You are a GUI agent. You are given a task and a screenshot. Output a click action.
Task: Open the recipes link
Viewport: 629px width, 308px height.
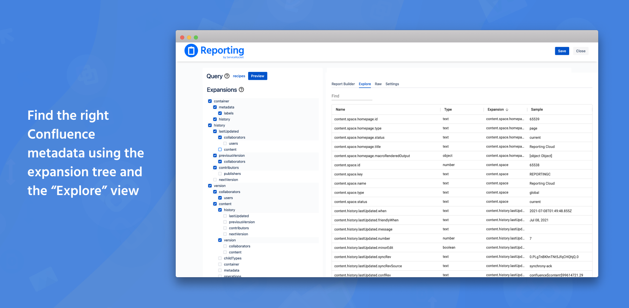click(x=239, y=76)
